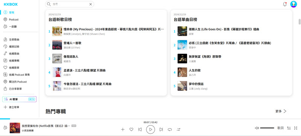Click album cover for 孟婆淚
The width and height of the screenshot is (301, 136).
click(x=57, y=72)
